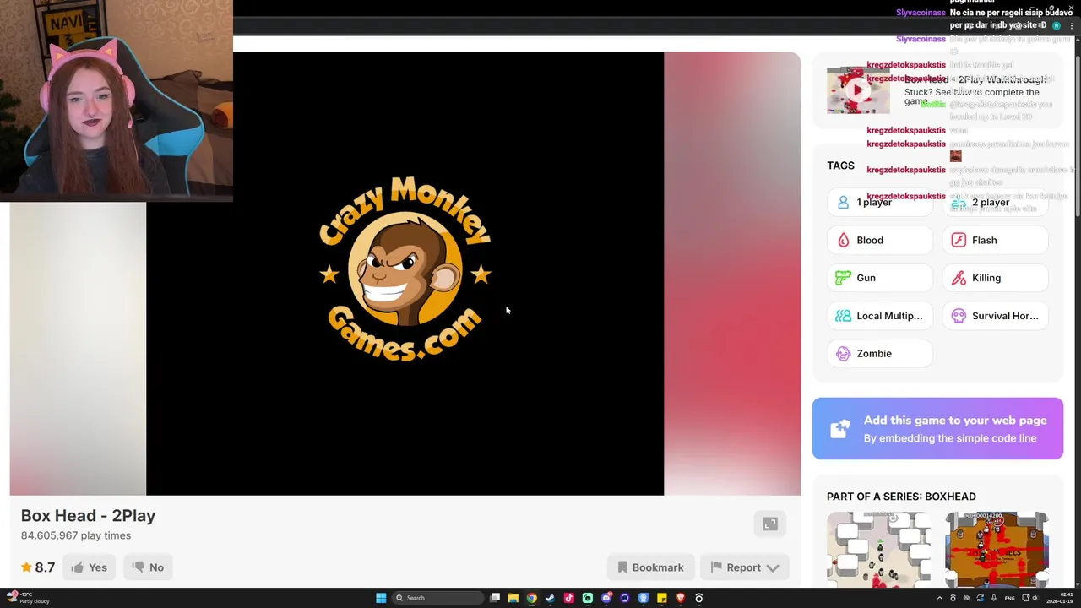The width and height of the screenshot is (1081, 608).
Task: Open the Windows Start menu
Action: 381,598
